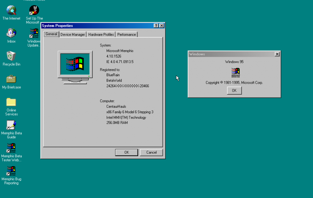The image size is (313, 198).
Task: Click the product ID ending 20466
Action: [x=128, y=86]
